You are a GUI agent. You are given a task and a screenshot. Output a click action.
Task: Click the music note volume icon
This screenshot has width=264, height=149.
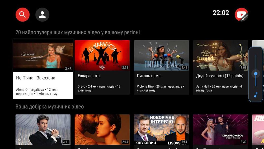pyautogui.click(x=256, y=95)
